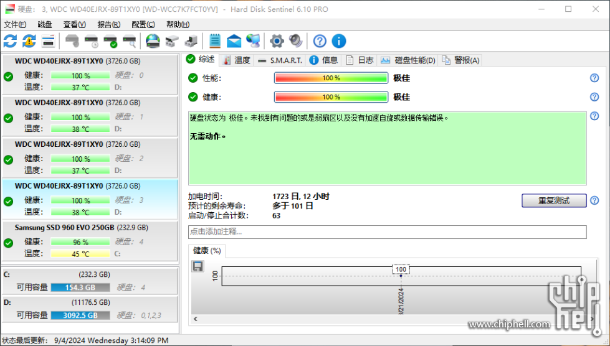Click the Samsung SSD 96 % health bar
This screenshot has width=610, height=346.
click(x=80, y=242)
